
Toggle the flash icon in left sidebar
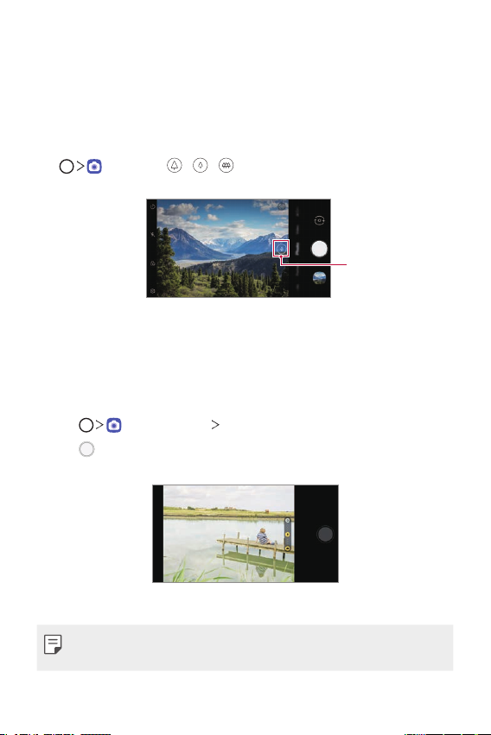click(x=153, y=234)
